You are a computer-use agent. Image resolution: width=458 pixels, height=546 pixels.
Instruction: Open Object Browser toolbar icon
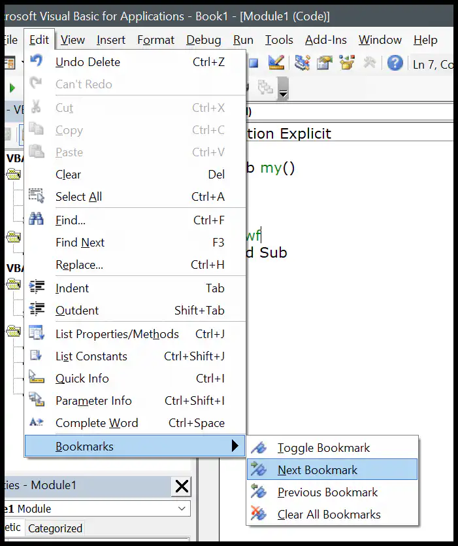[x=347, y=63]
